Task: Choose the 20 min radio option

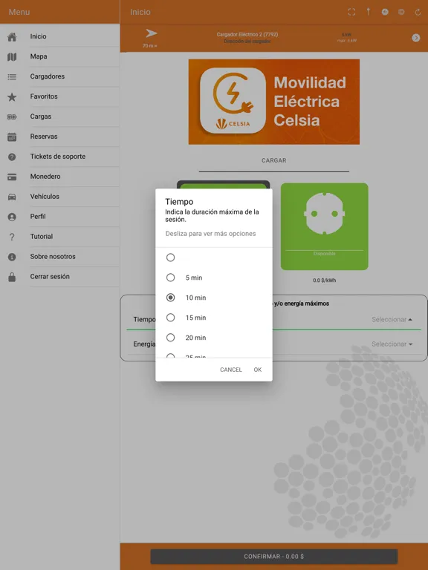Action: point(170,338)
